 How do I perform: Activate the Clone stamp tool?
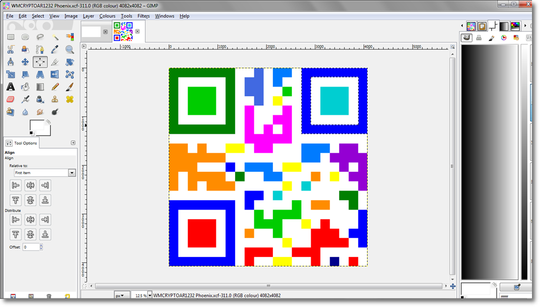(55, 99)
